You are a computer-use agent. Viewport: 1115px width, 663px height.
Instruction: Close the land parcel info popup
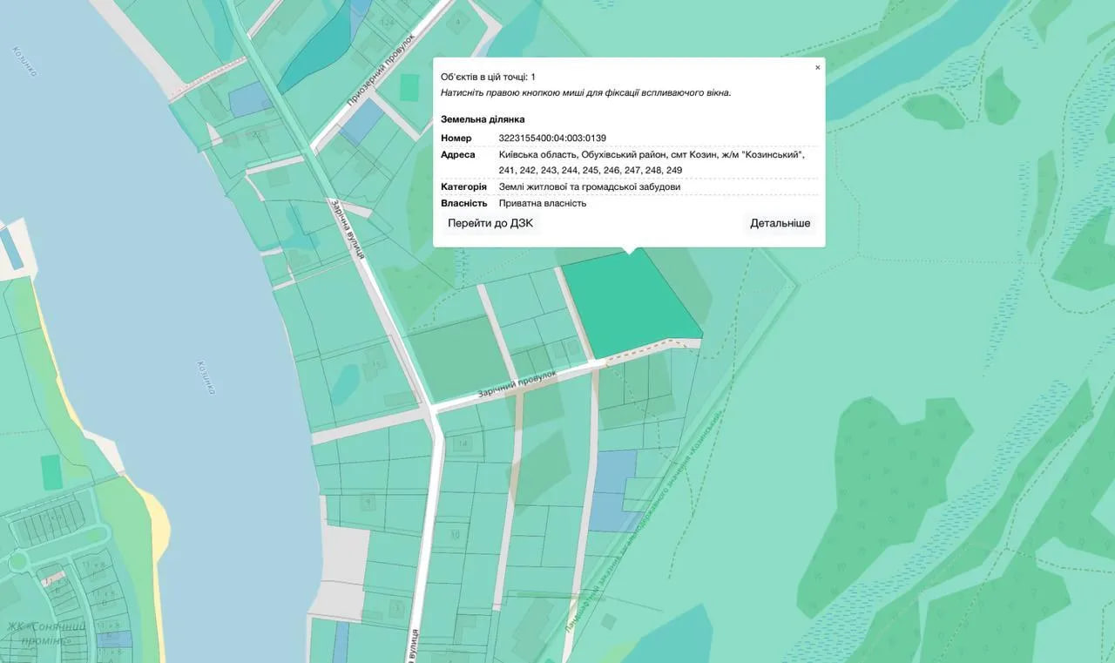(x=817, y=68)
